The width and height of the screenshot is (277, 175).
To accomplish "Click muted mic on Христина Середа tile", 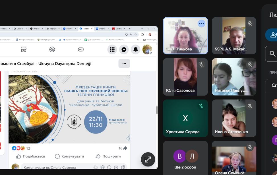I will 201,106.
